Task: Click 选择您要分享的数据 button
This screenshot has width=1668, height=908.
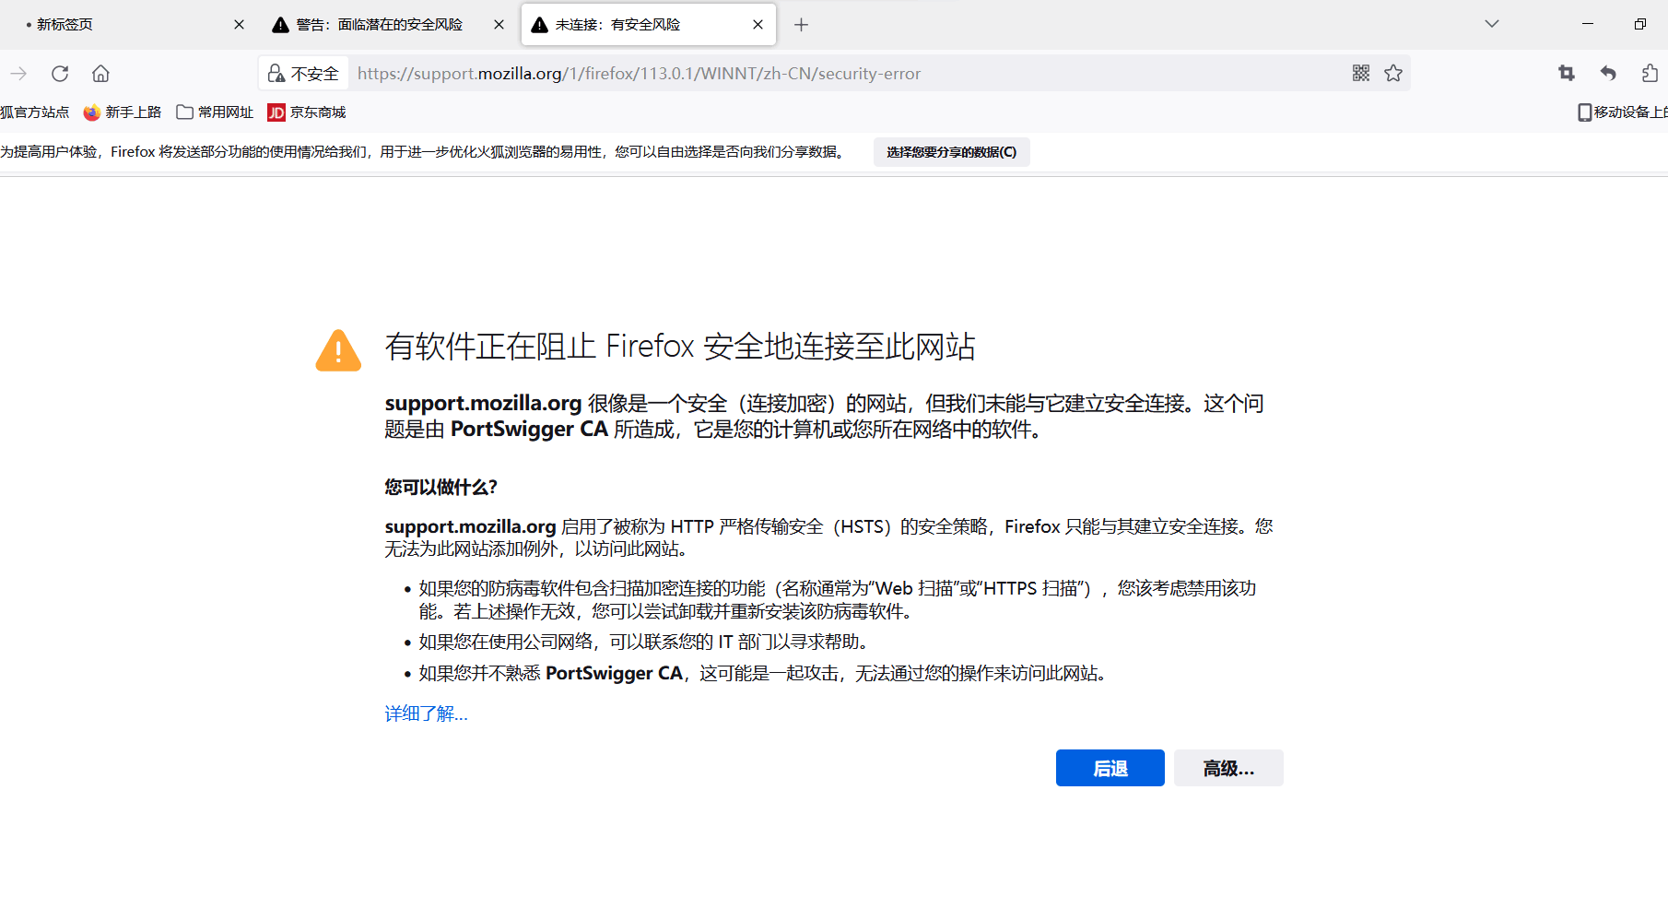Action: [952, 152]
